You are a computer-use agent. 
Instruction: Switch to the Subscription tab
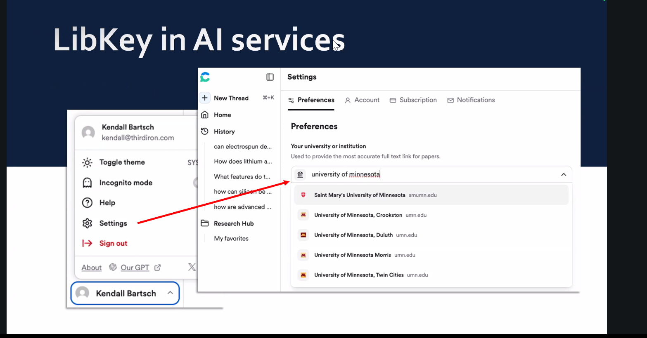413,100
